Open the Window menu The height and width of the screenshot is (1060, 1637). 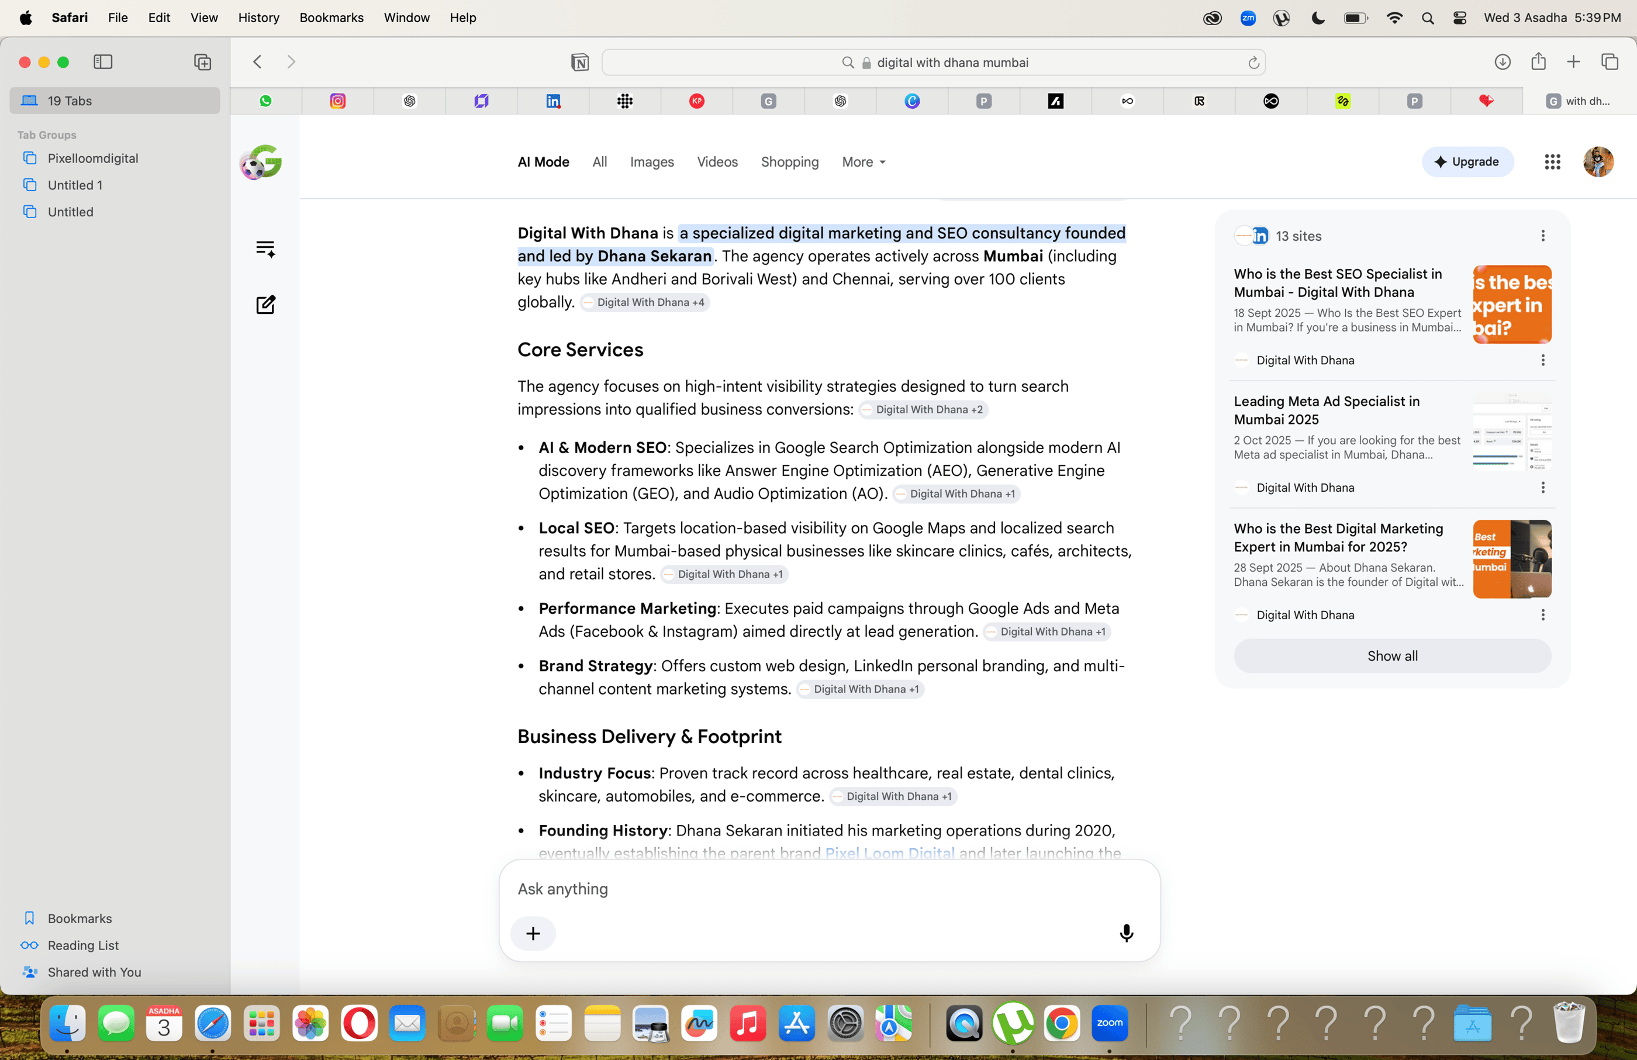pos(406,17)
